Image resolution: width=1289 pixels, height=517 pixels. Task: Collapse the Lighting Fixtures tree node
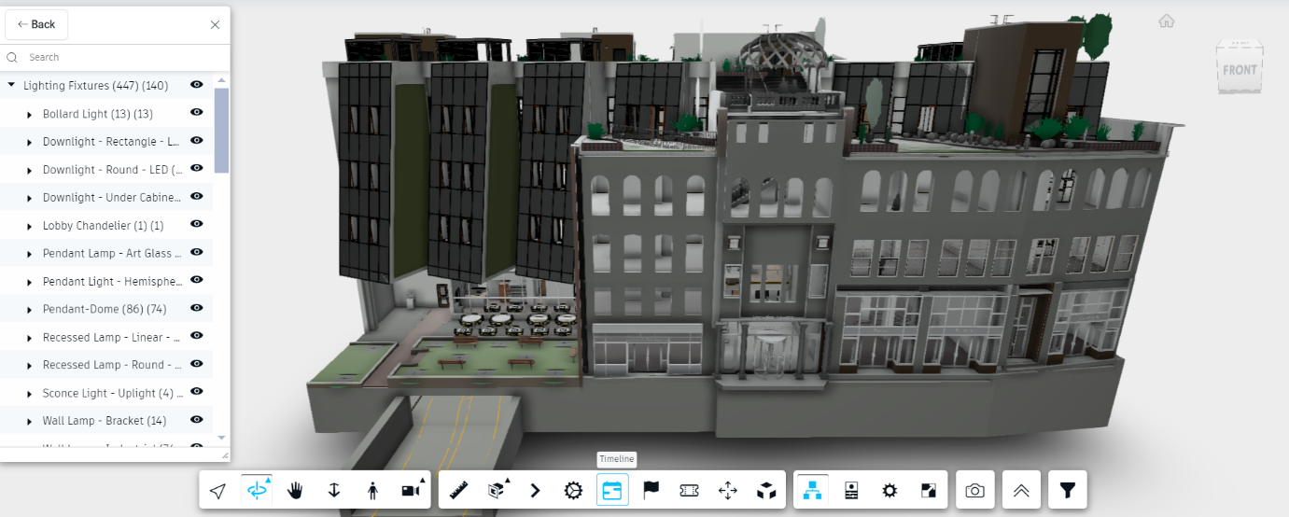tap(11, 85)
